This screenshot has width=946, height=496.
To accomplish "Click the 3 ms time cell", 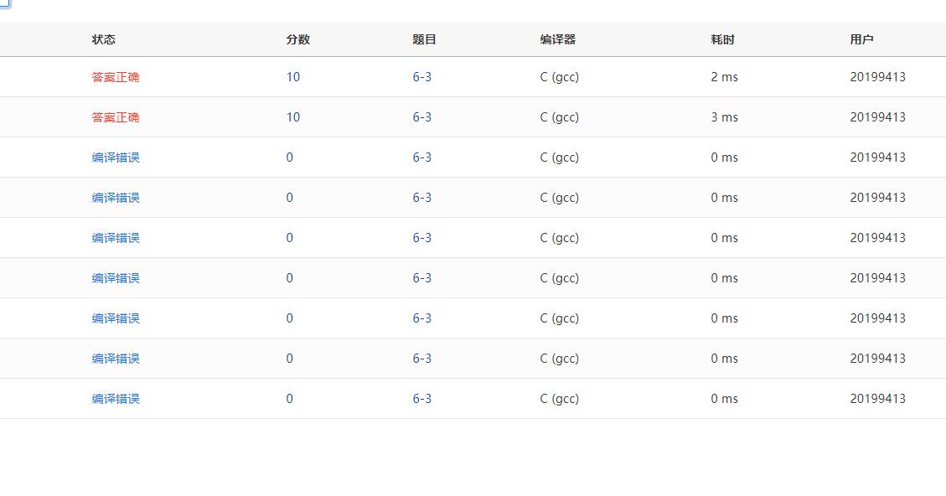I will point(724,117).
